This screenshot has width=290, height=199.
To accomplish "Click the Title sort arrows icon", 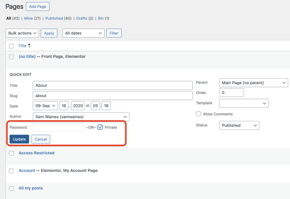I will [29, 46].
